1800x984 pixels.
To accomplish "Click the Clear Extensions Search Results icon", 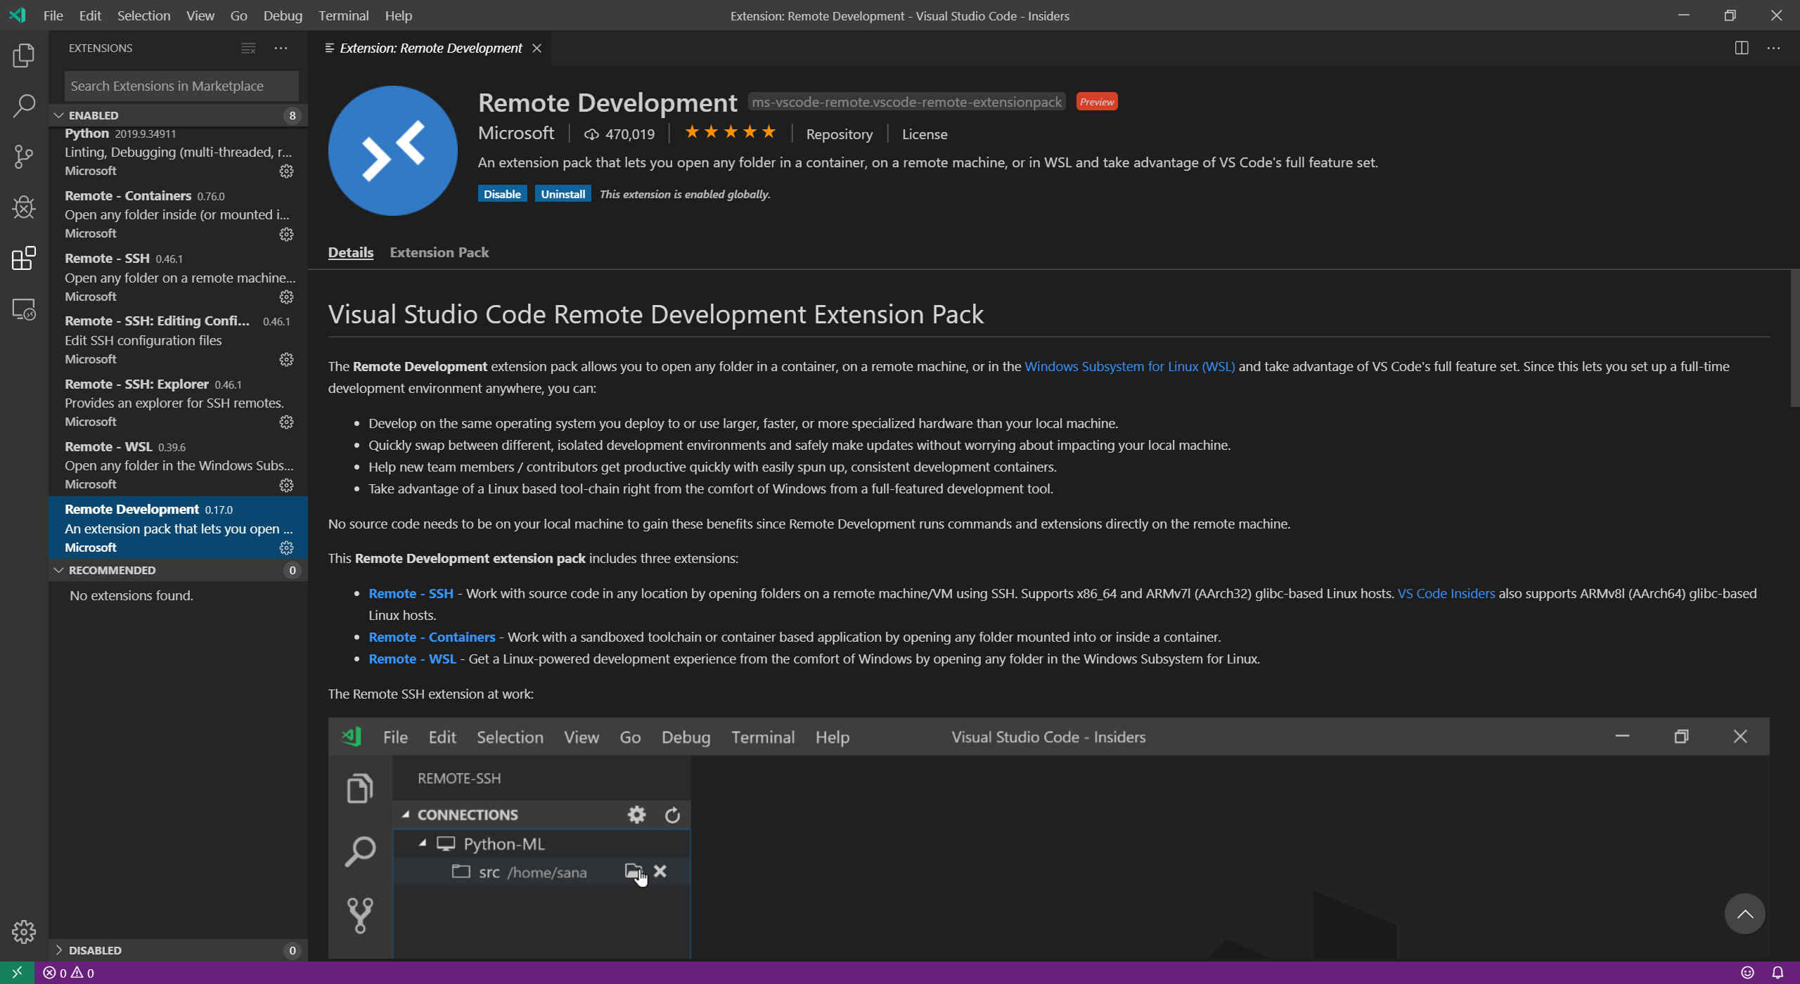I will click(247, 48).
